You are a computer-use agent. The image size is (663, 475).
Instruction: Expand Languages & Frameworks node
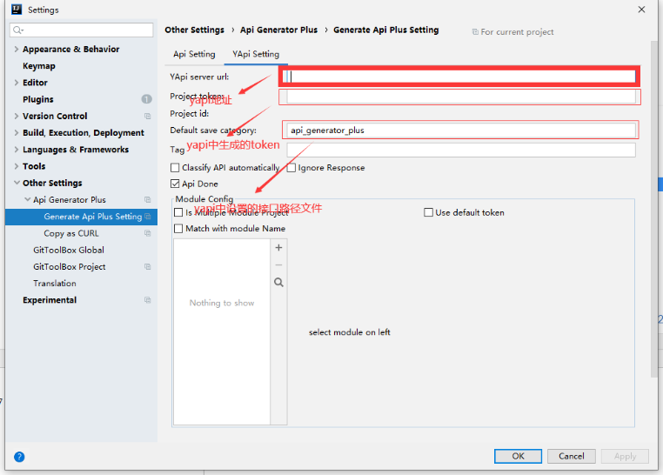pyautogui.click(x=17, y=150)
